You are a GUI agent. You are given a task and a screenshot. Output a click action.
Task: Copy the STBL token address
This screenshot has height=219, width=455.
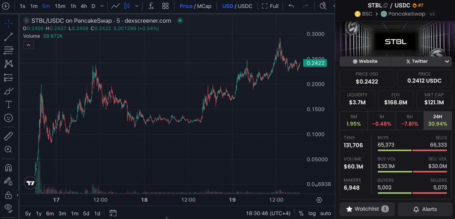[386, 5]
